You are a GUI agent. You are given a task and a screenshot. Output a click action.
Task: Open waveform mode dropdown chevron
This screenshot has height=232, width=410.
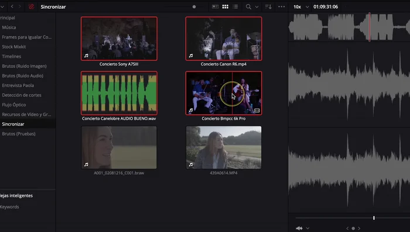[307, 228]
